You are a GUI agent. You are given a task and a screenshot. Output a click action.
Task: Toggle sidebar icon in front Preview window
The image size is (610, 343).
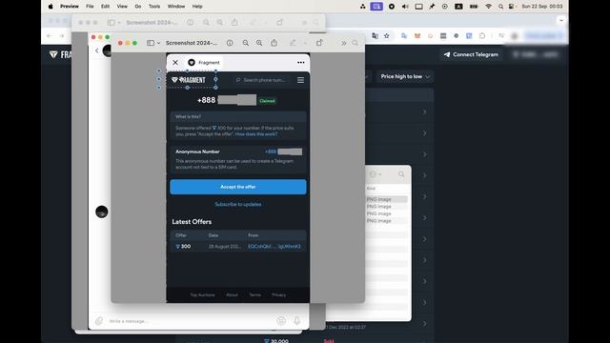pos(151,43)
